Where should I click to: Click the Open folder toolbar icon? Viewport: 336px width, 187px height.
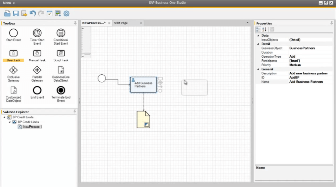(7, 13)
